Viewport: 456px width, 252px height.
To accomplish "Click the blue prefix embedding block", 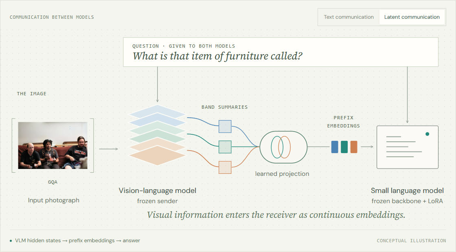I will click(x=335, y=147).
